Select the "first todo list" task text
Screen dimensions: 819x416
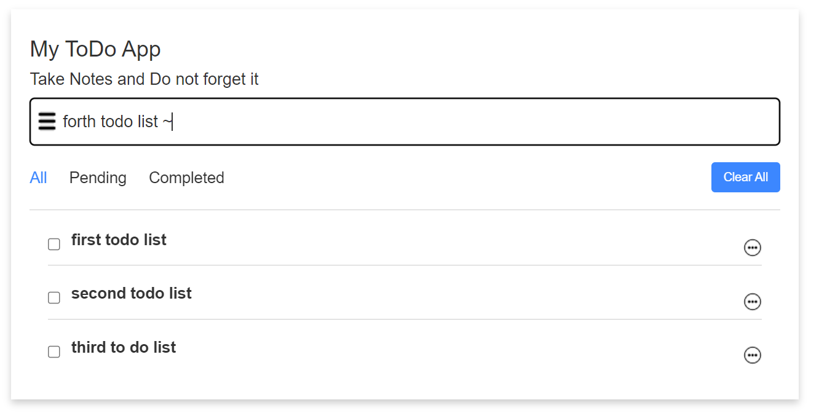coord(119,240)
